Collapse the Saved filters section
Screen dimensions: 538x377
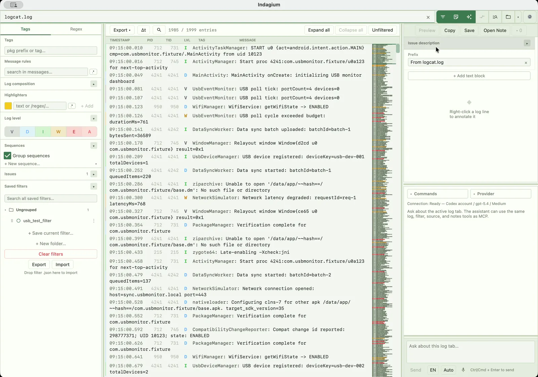[94, 186]
